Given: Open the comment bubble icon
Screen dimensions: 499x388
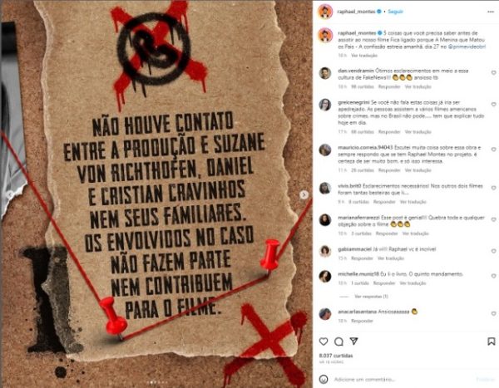Looking at the screenshot, I should pos(338,341).
